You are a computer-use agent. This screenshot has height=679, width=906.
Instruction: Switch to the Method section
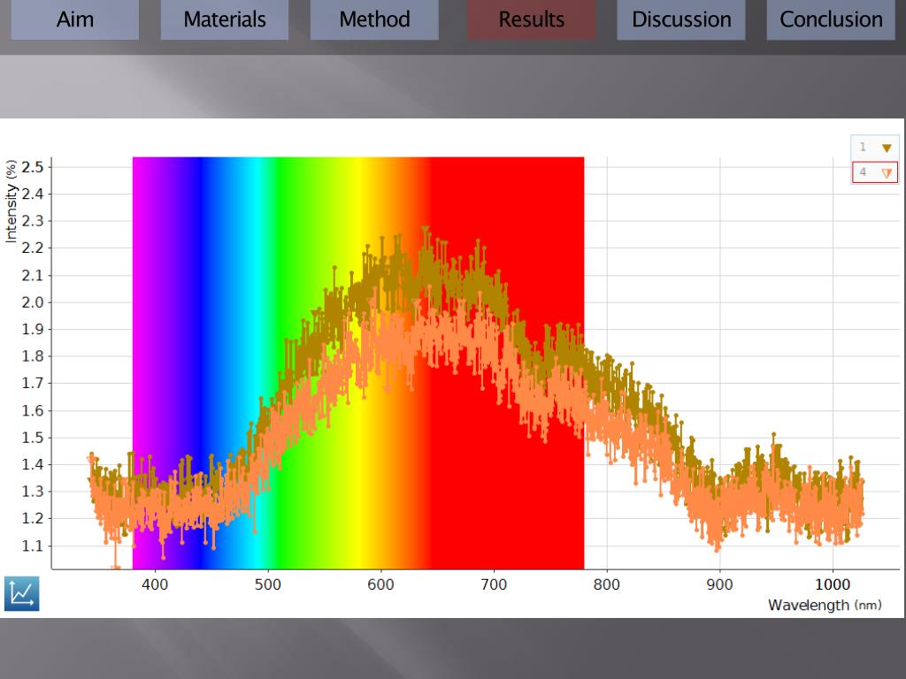tap(374, 19)
